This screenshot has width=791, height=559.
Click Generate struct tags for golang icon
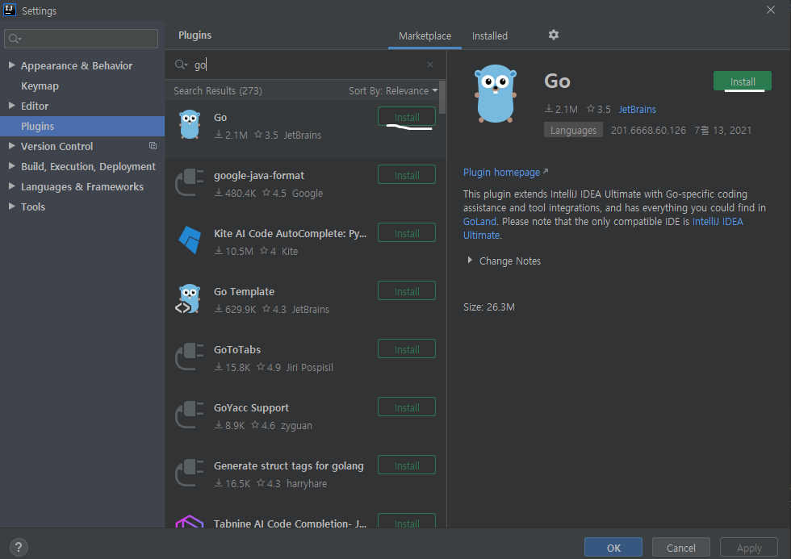pyautogui.click(x=189, y=473)
